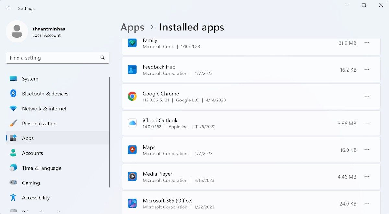Click the Google Chrome app name
This screenshot has width=389, height=214.
click(161, 94)
